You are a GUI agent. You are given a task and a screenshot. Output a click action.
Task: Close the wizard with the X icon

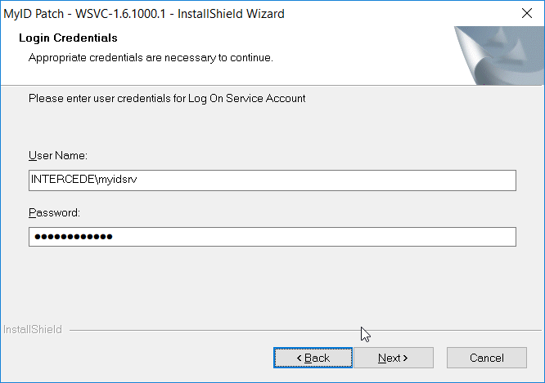(x=527, y=14)
